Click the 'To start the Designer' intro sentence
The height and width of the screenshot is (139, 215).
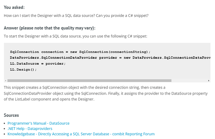pos(75,36)
